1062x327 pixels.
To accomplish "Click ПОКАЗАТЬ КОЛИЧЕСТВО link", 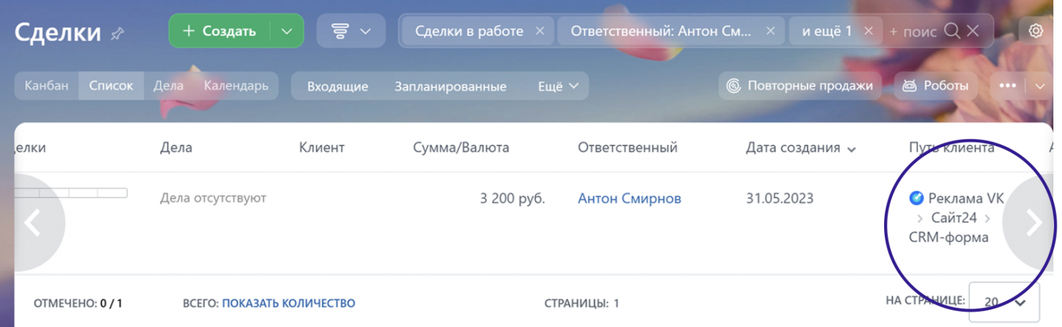I will point(288,303).
